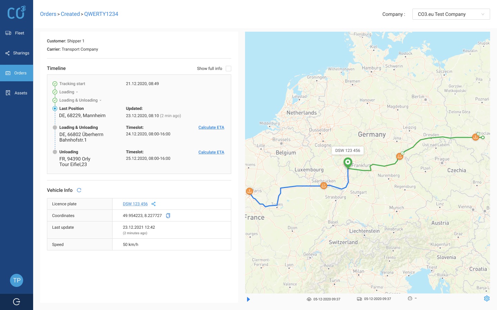497x310 pixels.
Task: Click the GPS car timestamp icon
Action: tap(309, 299)
